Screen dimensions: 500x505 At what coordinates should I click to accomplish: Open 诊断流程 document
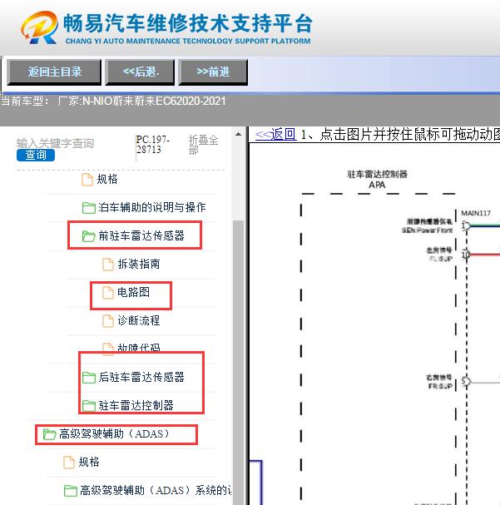pyautogui.click(x=139, y=321)
